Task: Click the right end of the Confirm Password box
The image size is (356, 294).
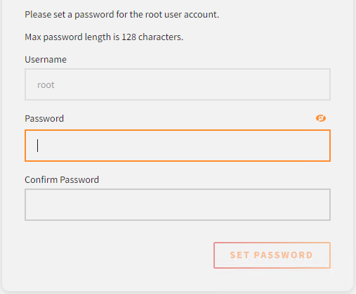Action: pos(324,205)
